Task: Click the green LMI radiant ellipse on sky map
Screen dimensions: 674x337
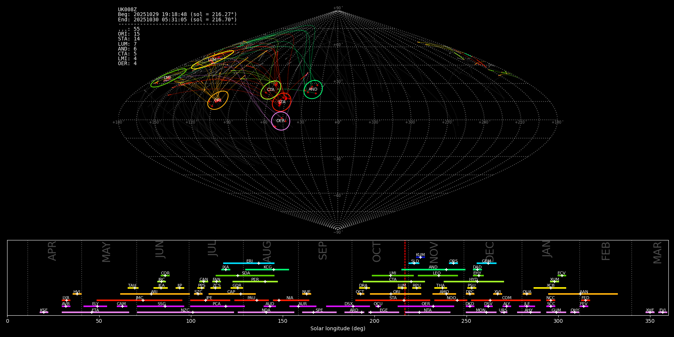Action: click(168, 78)
